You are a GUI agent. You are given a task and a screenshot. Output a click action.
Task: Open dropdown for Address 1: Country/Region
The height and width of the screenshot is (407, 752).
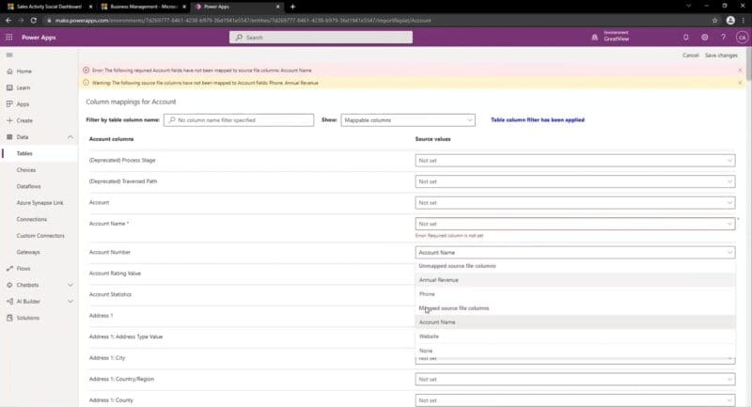click(575, 379)
